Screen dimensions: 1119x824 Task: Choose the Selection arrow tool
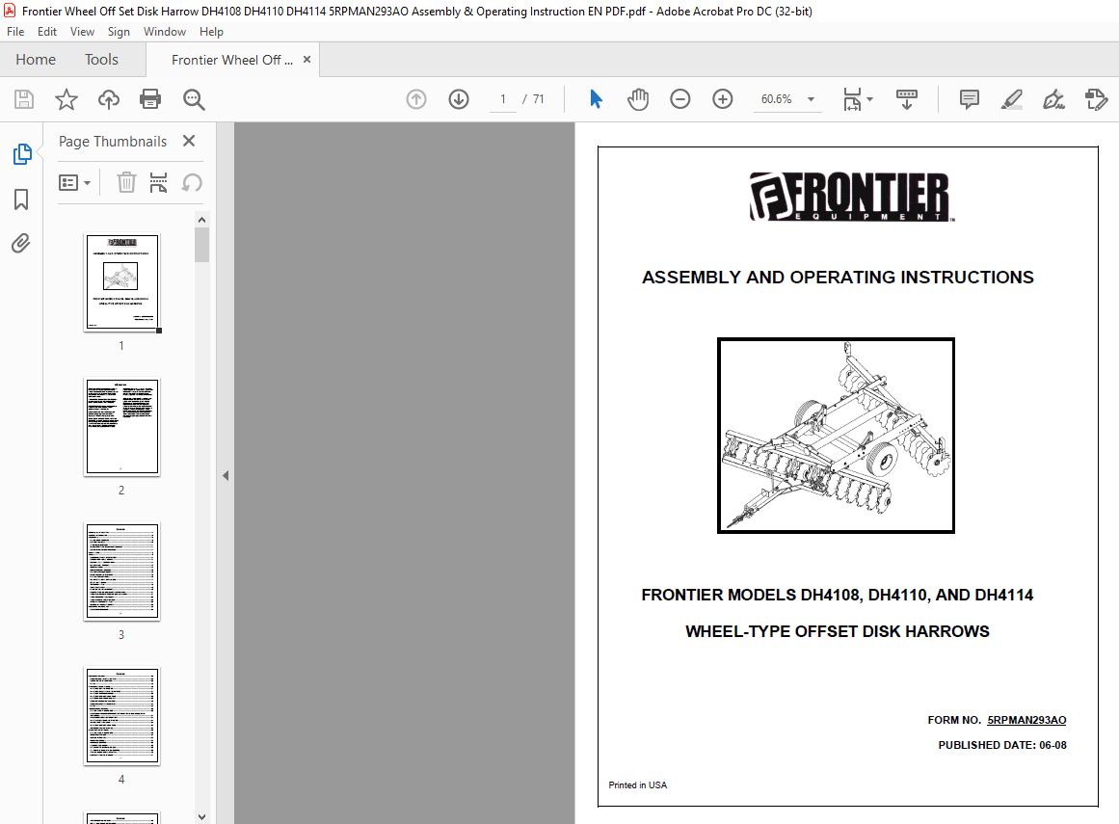[x=596, y=99]
